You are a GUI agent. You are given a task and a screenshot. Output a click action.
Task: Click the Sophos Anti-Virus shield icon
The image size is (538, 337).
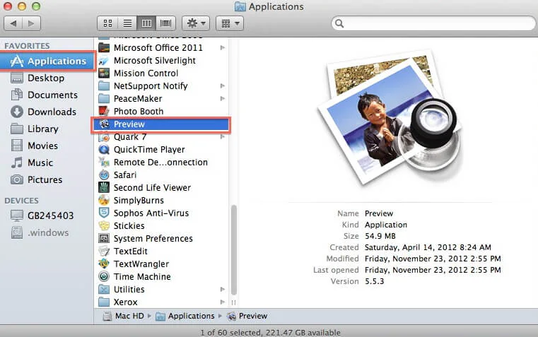tap(104, 213)
